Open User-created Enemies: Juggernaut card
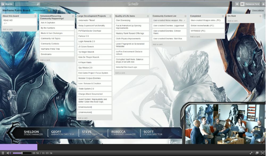The width and height of the screenshot is (266, 156). tap(169, 25)
